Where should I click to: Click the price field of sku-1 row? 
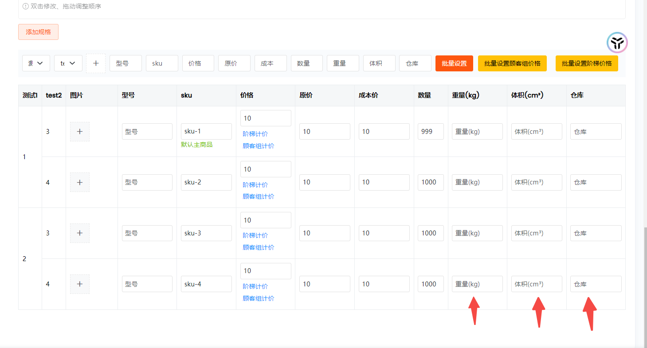pyautogui.click(x=266, y=118)
